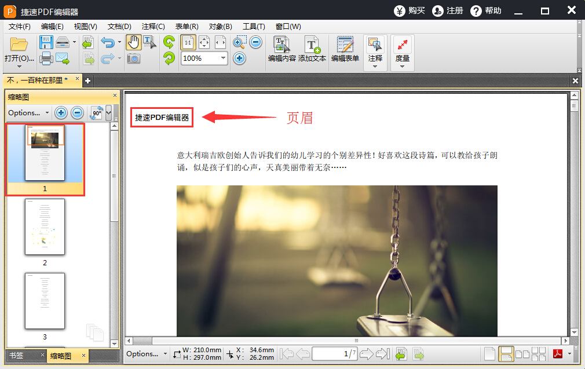The width and height of the screenshot is (585, 369).
Task: Expand the undo history dropdown arrow
Action: coord(119,42)
